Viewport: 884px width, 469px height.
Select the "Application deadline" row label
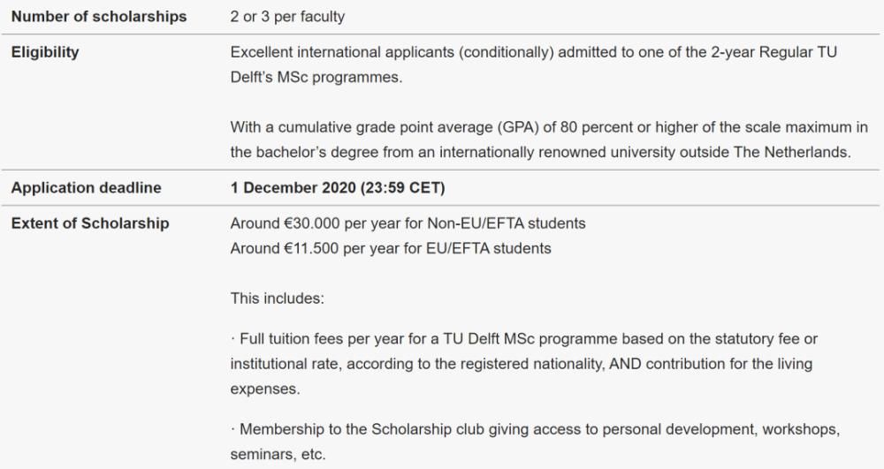point(86,188)
